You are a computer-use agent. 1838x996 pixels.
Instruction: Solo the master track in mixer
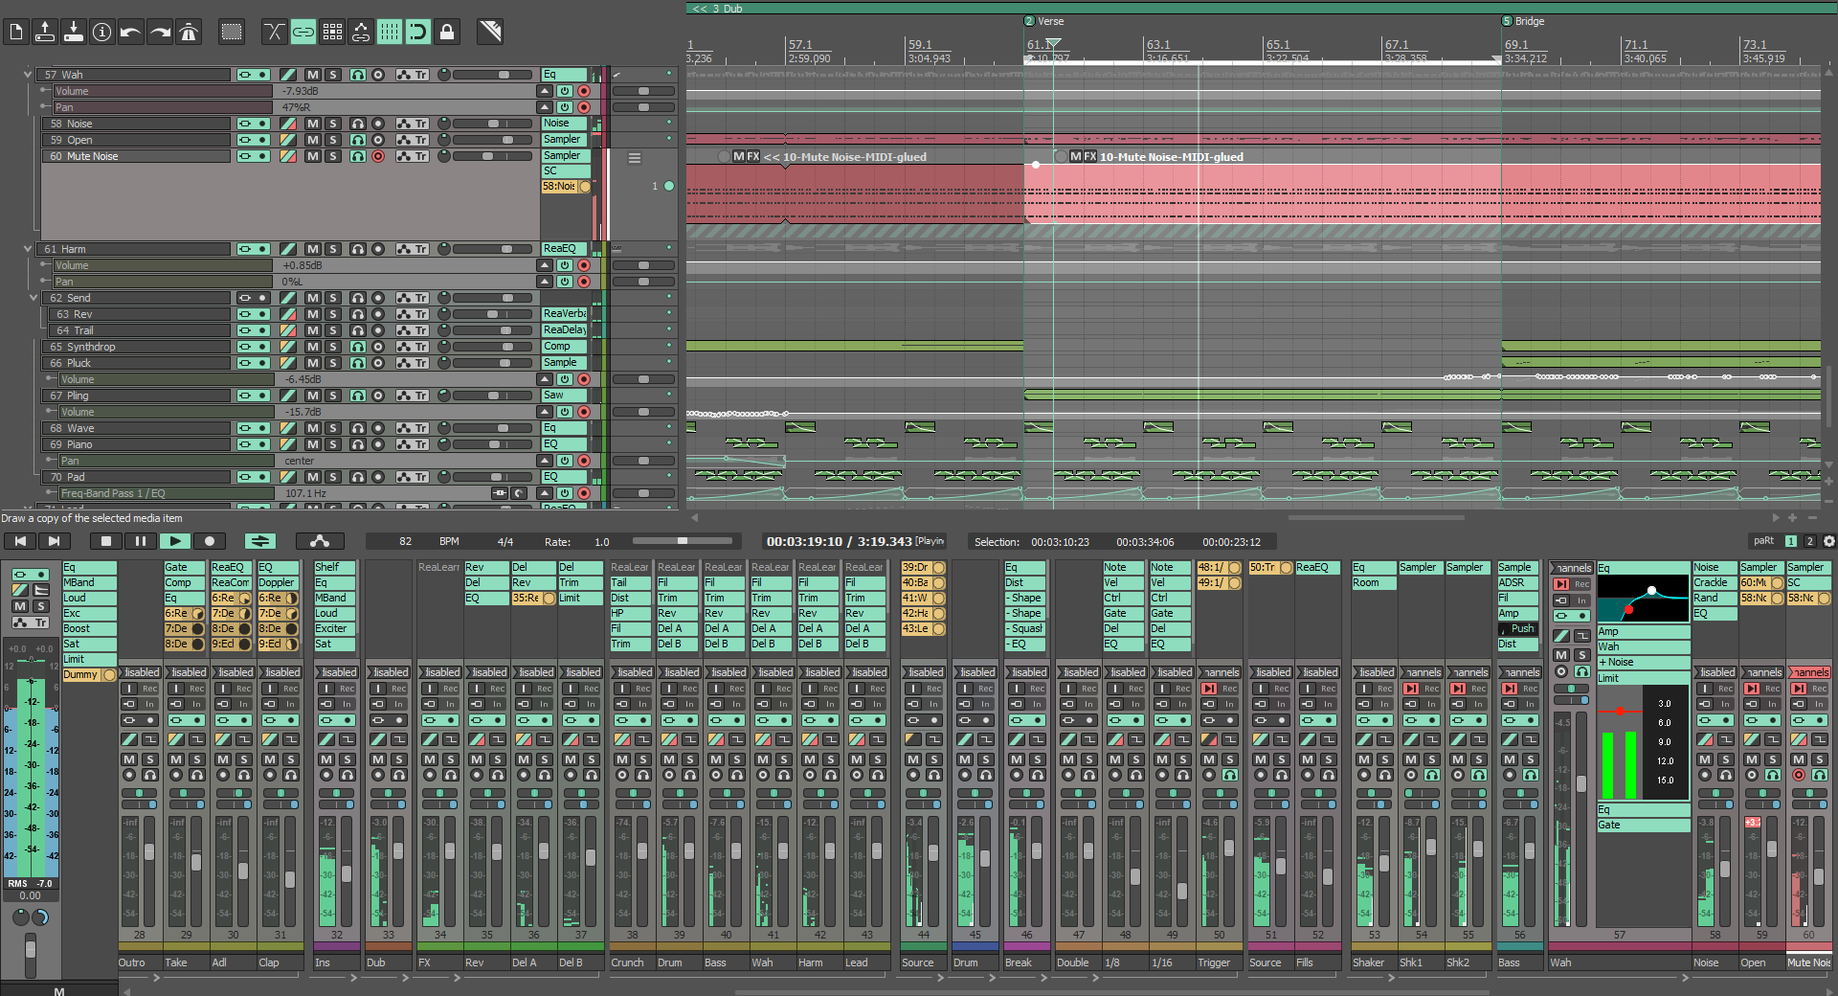[41, 606]
